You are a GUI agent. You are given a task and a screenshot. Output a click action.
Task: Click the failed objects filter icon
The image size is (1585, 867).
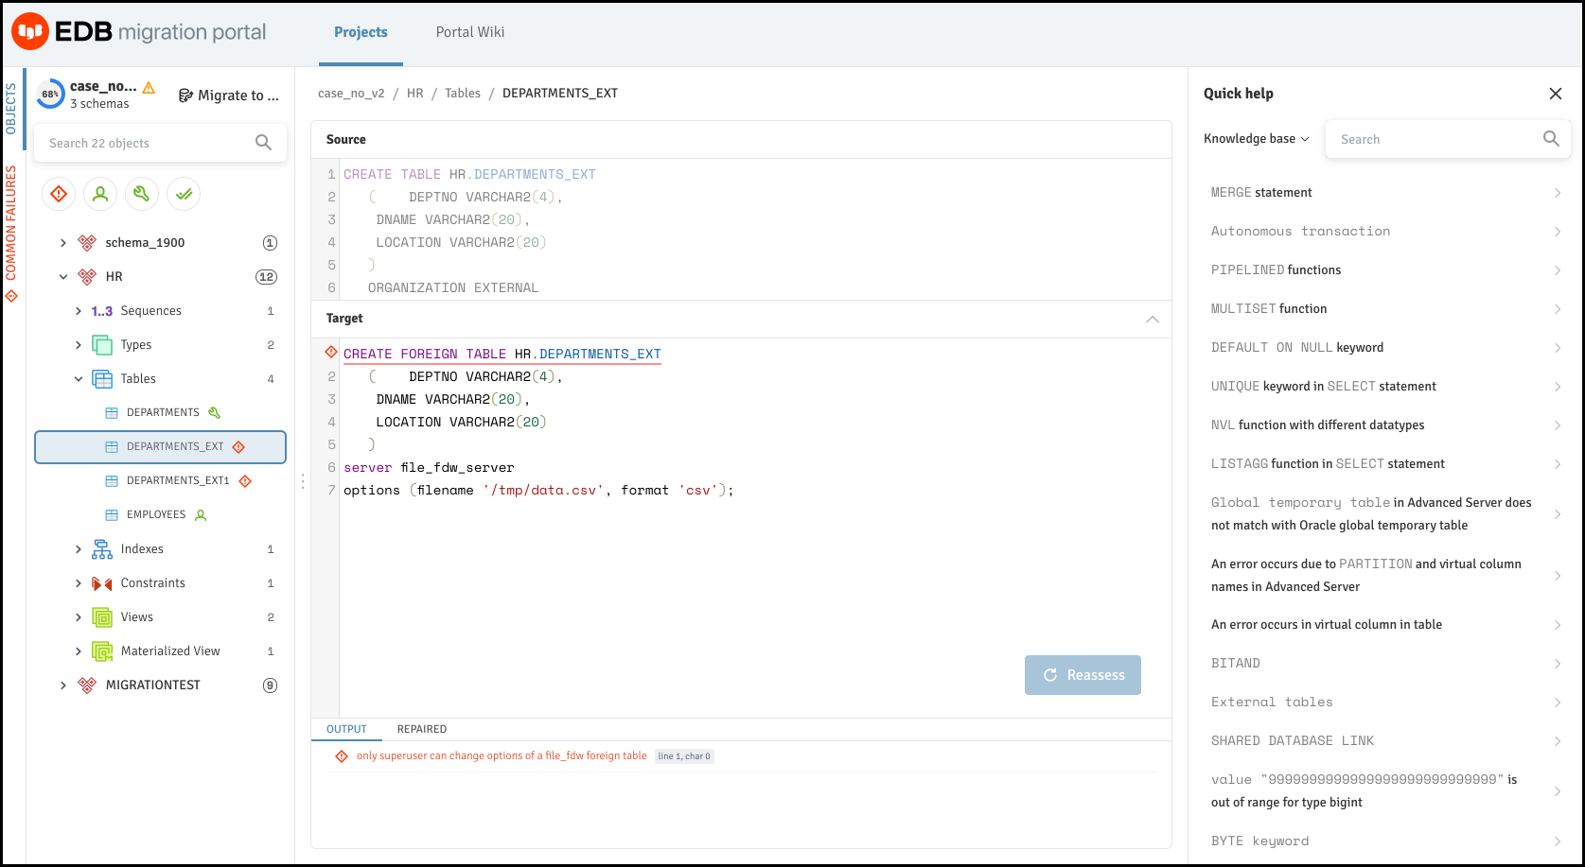click(59, 194)
